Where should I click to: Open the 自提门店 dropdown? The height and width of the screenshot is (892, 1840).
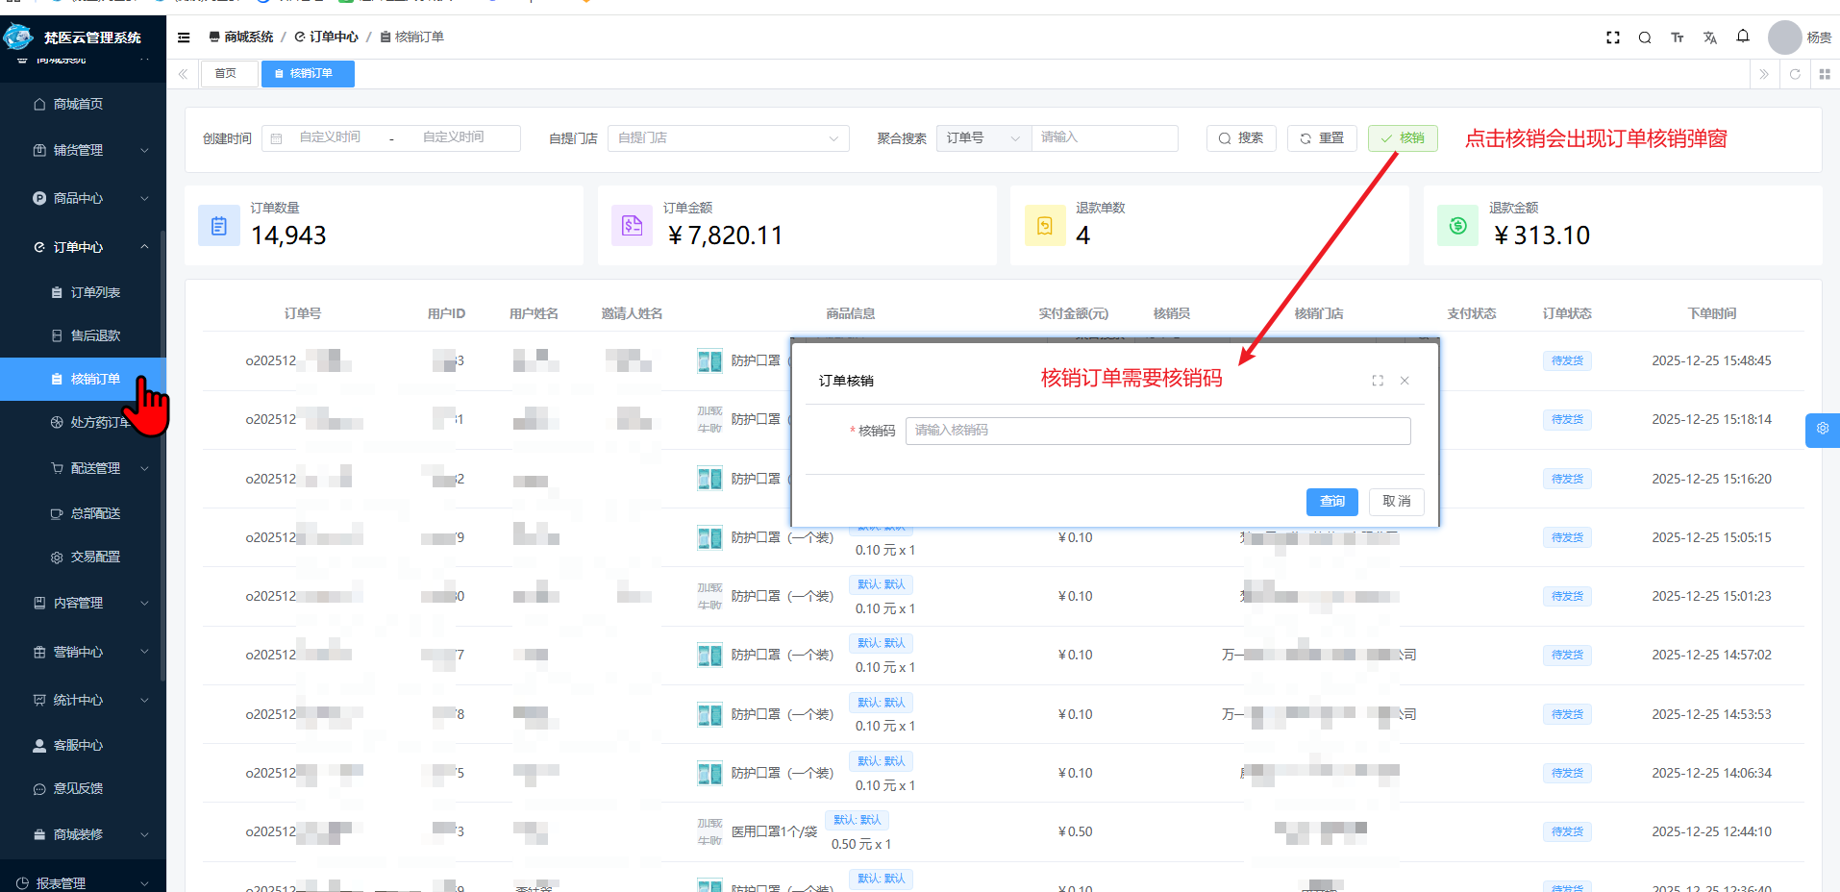[x=728, y=137]
